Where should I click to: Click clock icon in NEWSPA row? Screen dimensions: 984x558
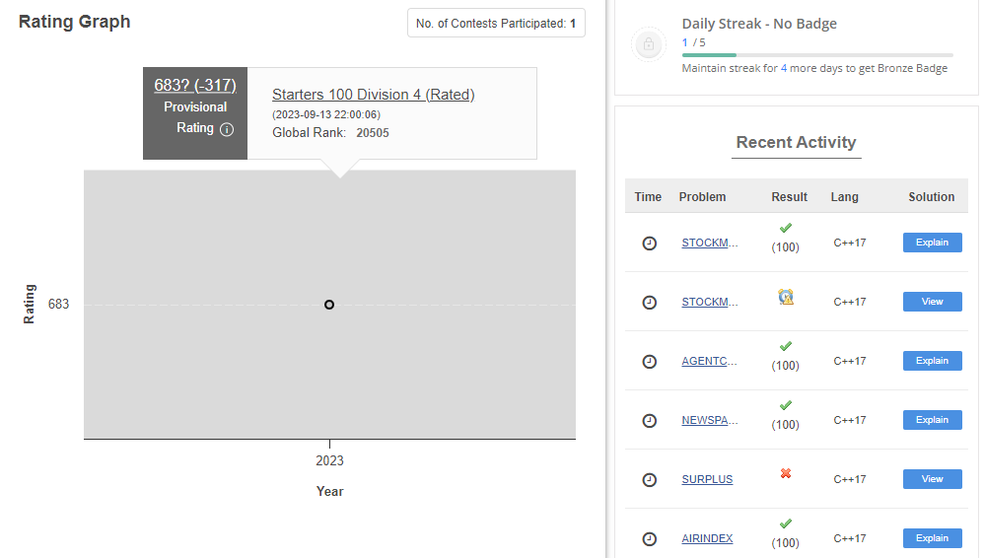[650, 420]
